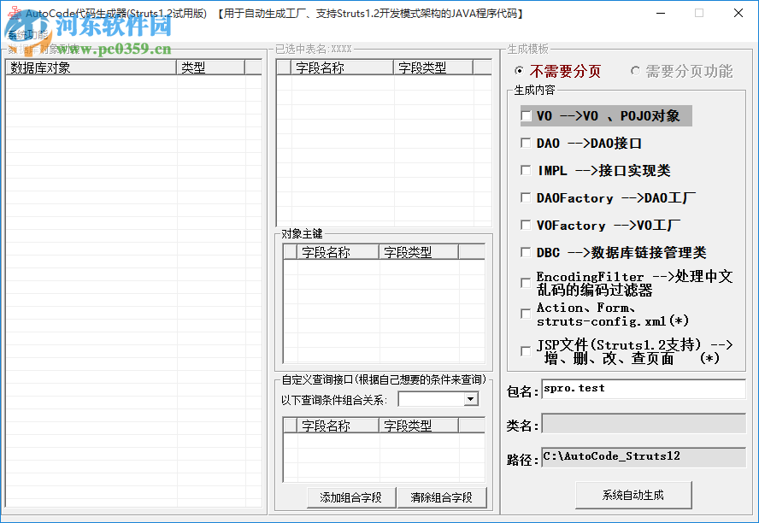The image size is (759, 523).
Task: Enable VOFactory -->VO工厂 output
Action: pos(525,225)
